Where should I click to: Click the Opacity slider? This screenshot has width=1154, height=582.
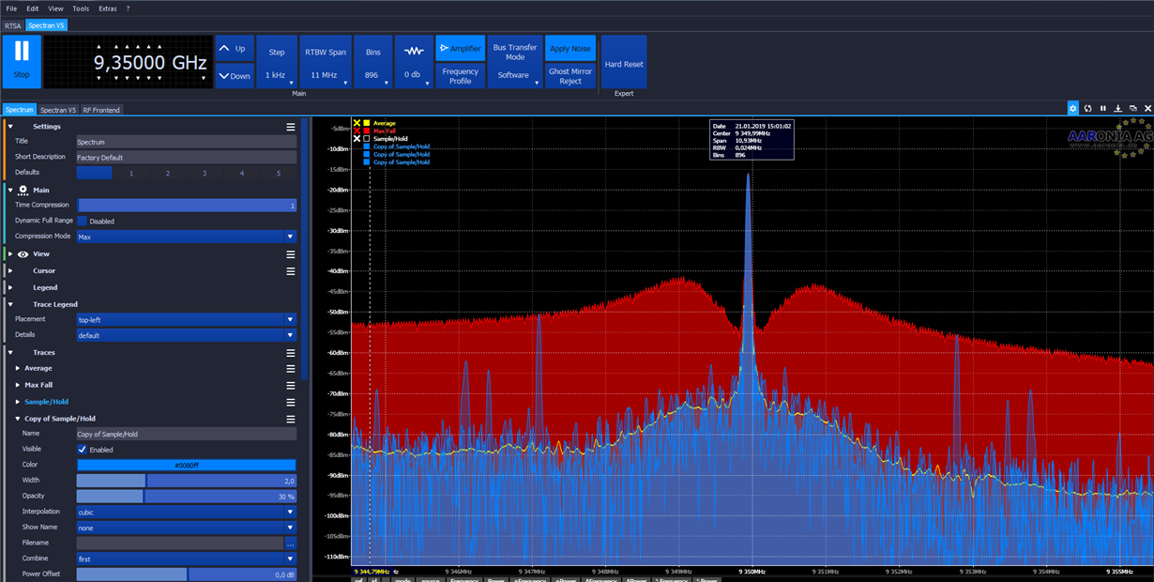tap(186, 497)
